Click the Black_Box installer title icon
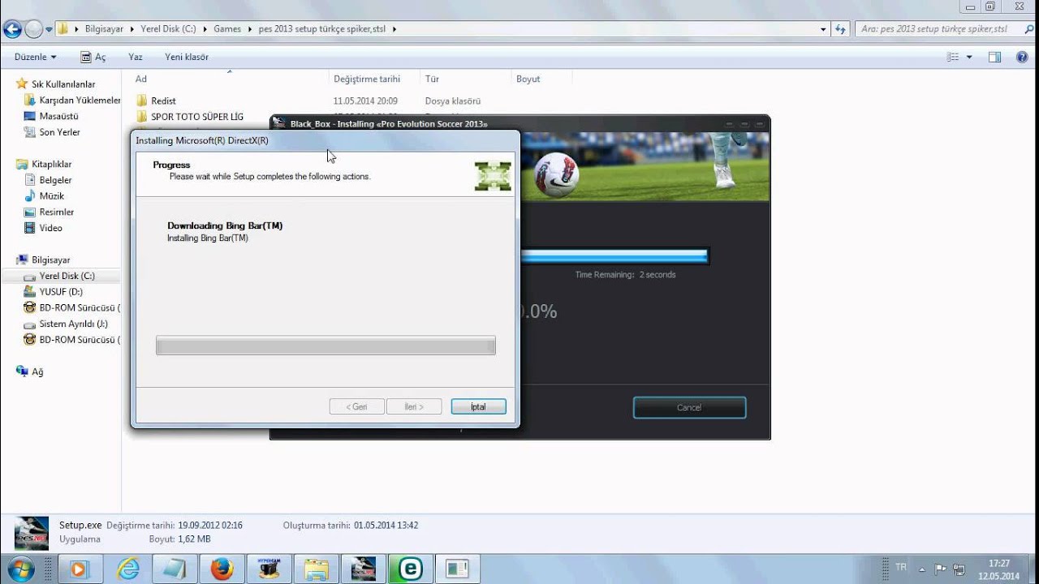The height and width of the screenshot is (584, 1039). 280,123
